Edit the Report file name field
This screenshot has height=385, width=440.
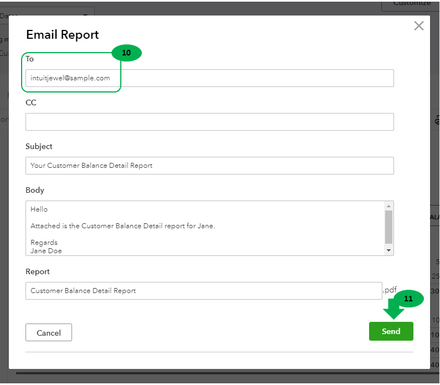coord(204,291)
